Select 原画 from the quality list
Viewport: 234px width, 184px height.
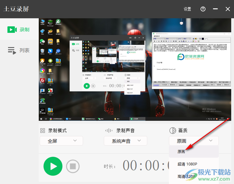coord(194,151)
